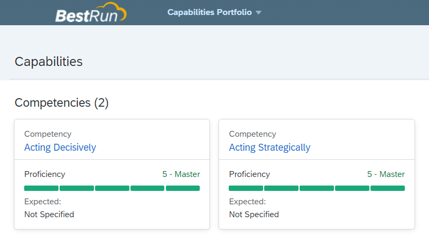Click Not Specified under Acting Decisively
Image resolution: width=429 pixels, height=244 pixels.
(49, 215)
